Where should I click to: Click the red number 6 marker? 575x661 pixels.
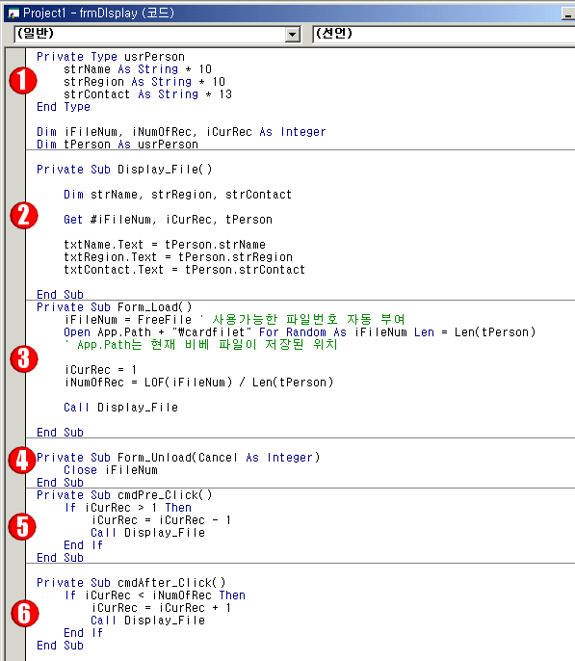click(25, 614)
